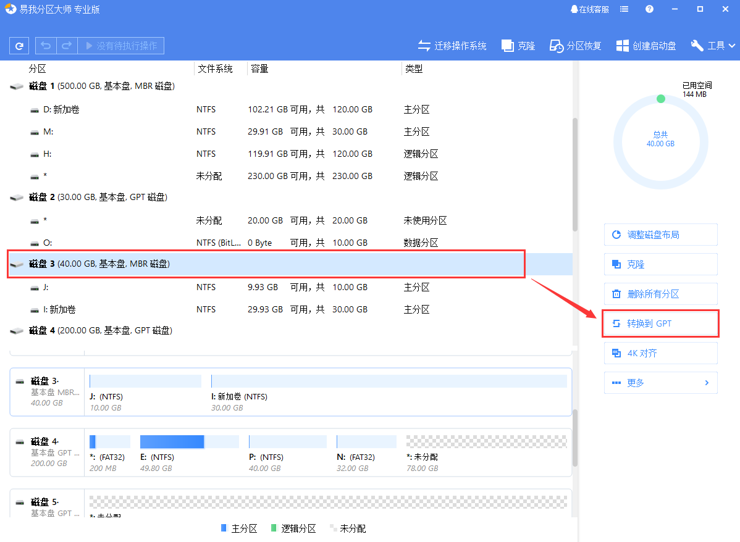The width and height of the screenshot is (740, 542).
Task: Click the 4K 对齐 alignment button
Action: tap(660, 352)
